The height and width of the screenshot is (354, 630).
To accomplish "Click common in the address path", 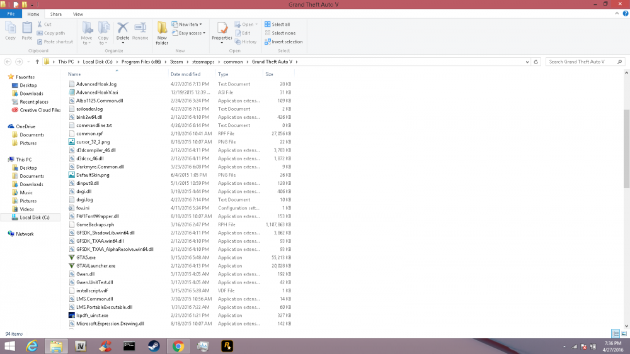I will pyautogui.click(x=233, y=62).
